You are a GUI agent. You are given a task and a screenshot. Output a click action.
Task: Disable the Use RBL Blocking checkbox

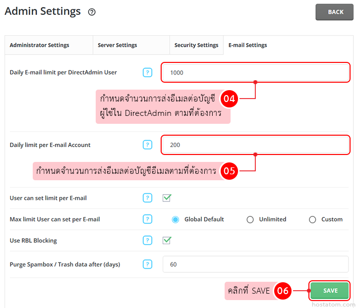(167, 240)
